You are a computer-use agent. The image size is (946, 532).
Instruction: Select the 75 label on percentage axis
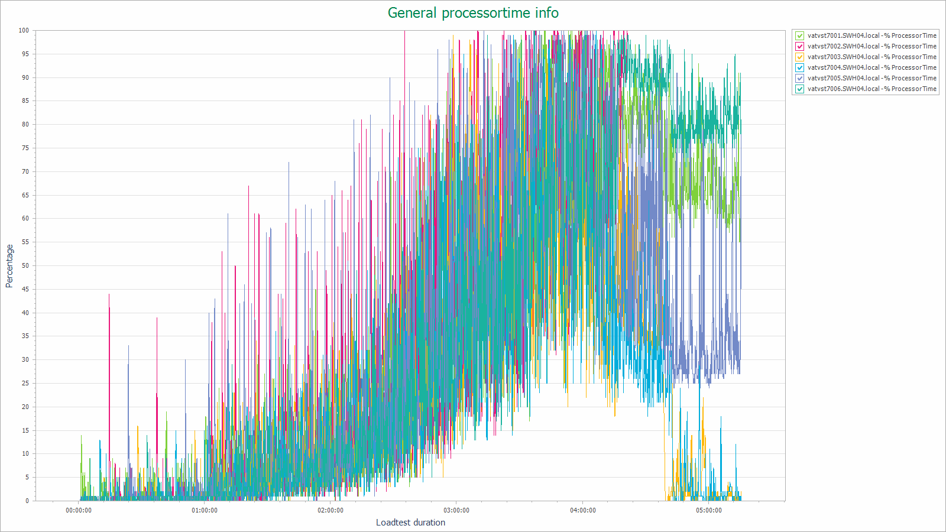click(x=25, y=148)
